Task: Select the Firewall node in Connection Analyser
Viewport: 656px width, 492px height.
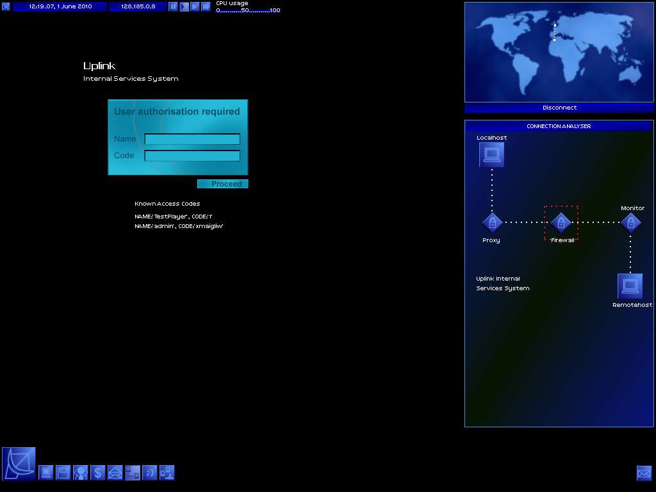Action: point(561,222)
